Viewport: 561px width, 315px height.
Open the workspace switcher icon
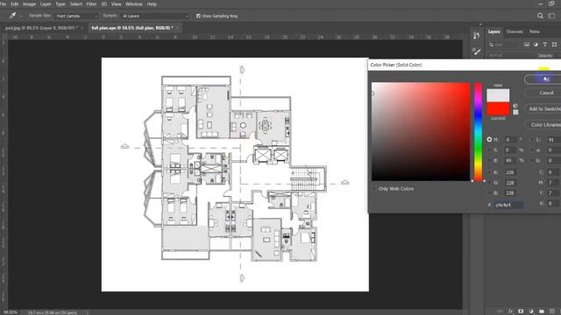pyautogui.click(x=551, y=16)
